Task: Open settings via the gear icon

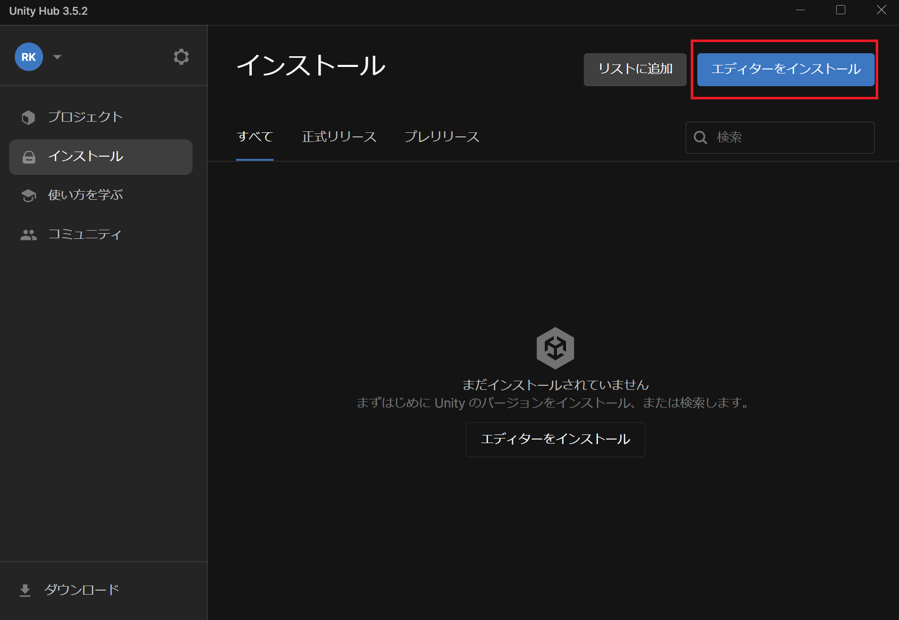Action: click(181, 57)
